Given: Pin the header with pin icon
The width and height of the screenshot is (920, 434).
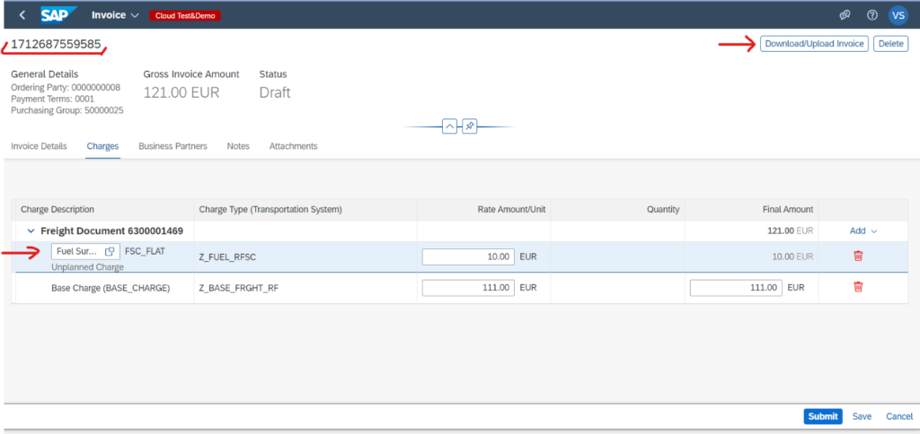Looking at the screenshot, I should coord(469,126).
